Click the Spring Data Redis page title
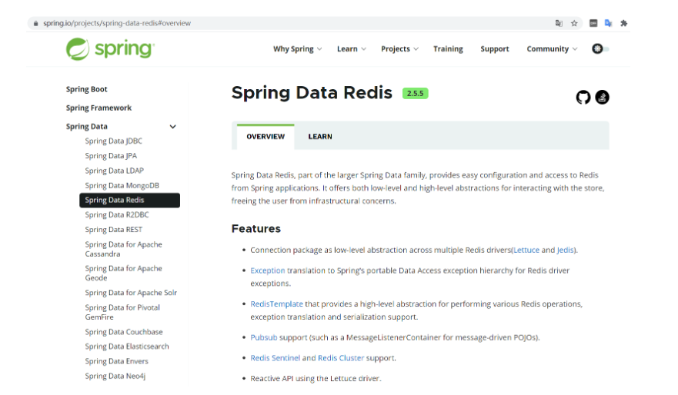 [x=312, y=93]
